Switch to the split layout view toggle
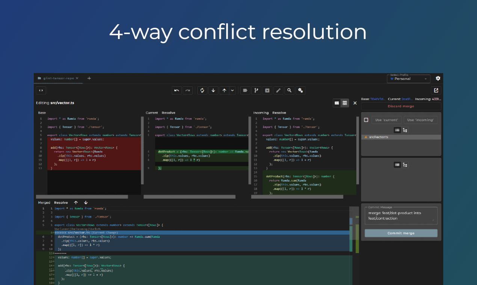This screenshot has height=285, width=477. coord(337,103)
